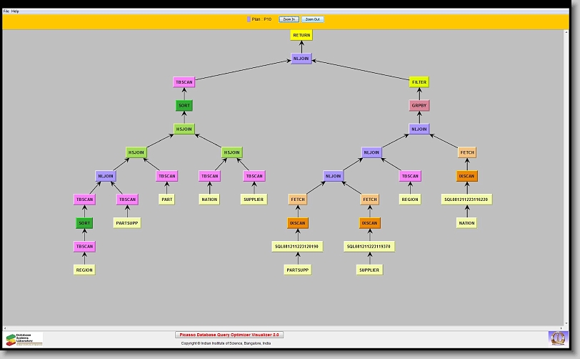Select the yellow FILTER node
This screenshot has width=580, height=359.
click(419, 82)
